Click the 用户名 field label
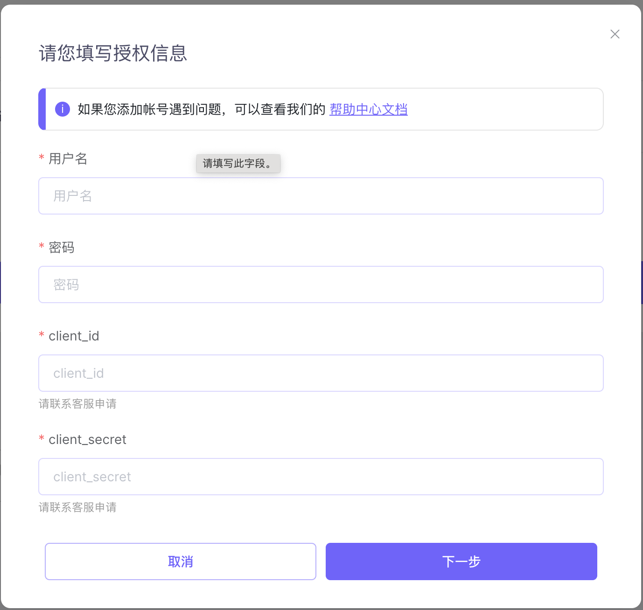Screen dimensions: 643x610 pyautogui.click(x=68, y=159)
